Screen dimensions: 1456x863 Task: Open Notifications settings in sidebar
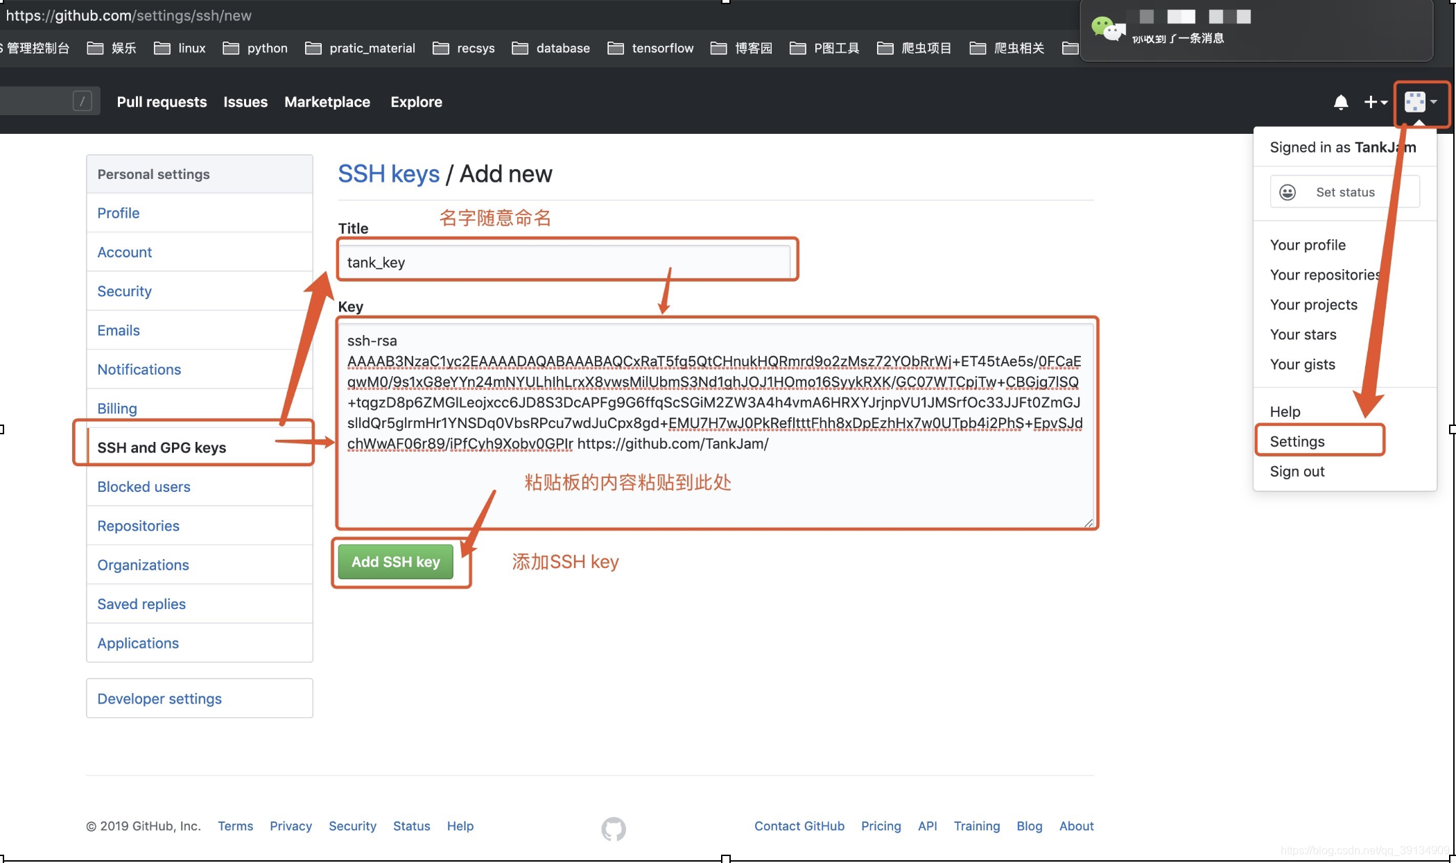[200, 369]
